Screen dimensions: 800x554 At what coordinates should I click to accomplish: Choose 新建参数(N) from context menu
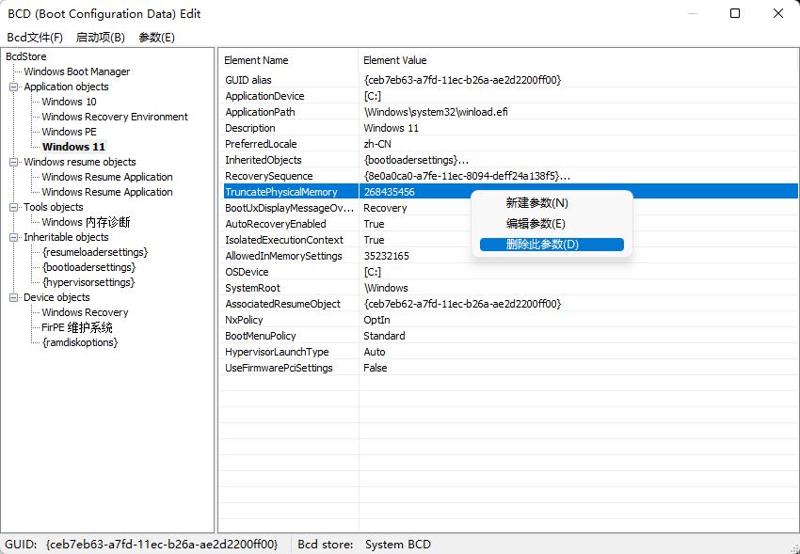536,202
